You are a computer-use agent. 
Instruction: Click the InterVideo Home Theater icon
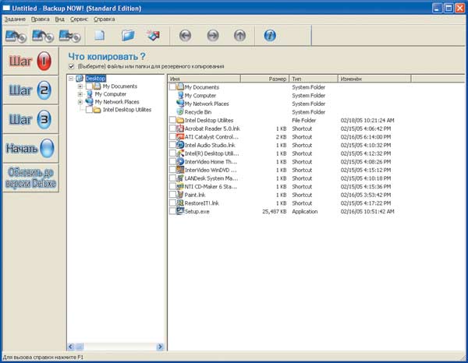(x=180, y=161)
